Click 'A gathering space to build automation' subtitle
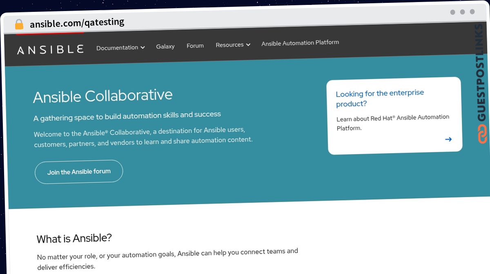 click(x=127, y=116)
